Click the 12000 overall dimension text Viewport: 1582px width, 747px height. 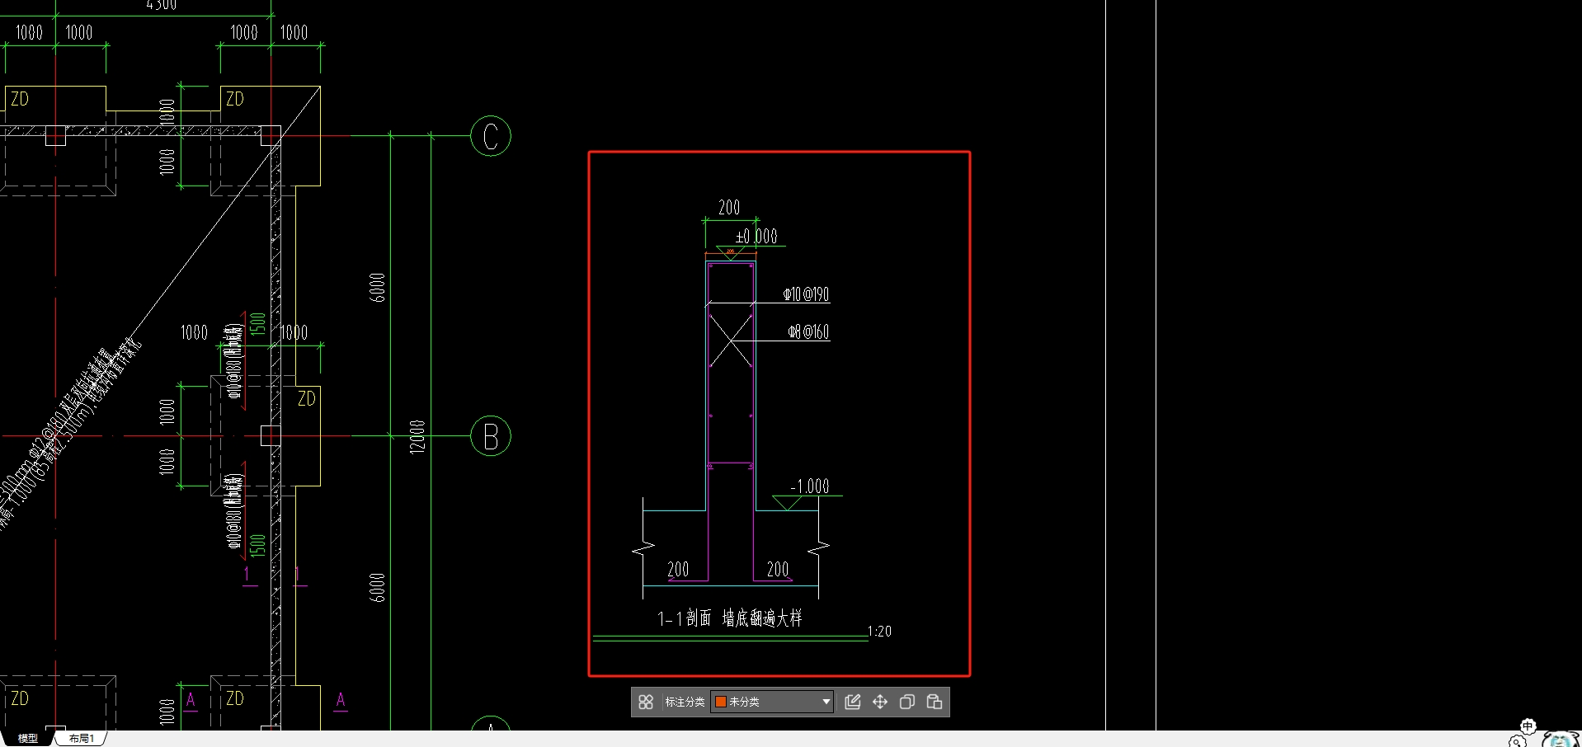pos(417,436)
